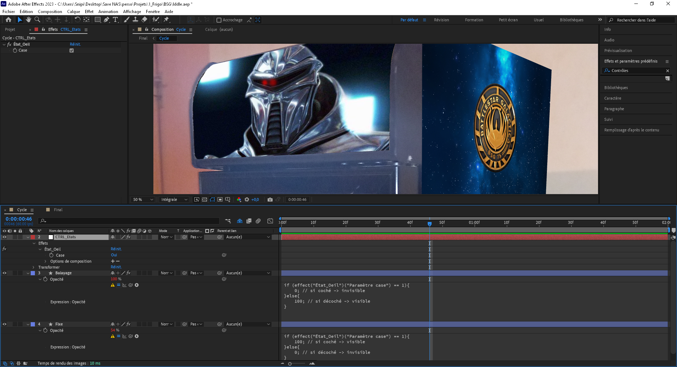The height and width of the screenshot is (367, 677).
Task: Click the Rechercher dans l'aide search field
Action: pos(641,20)
